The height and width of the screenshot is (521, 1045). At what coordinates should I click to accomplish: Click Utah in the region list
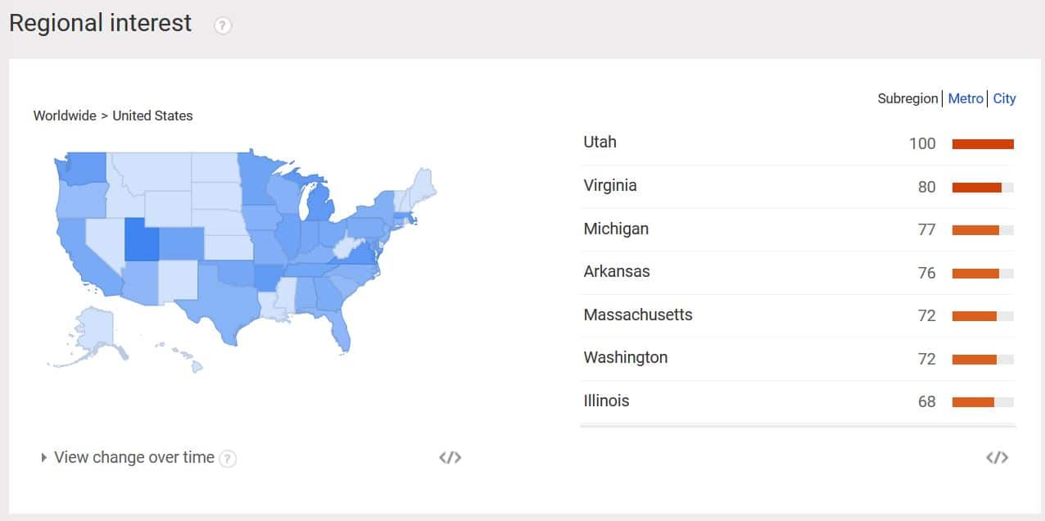click(x=599, y=142)
